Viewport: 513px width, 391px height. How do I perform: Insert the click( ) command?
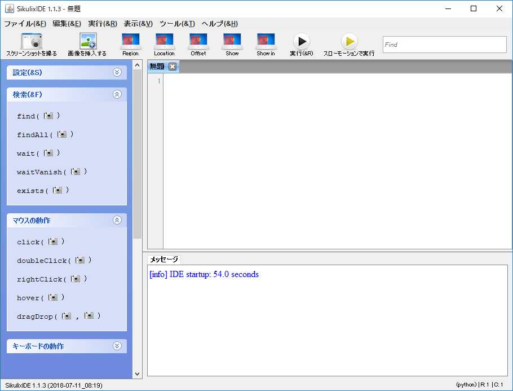coord(41,242)
